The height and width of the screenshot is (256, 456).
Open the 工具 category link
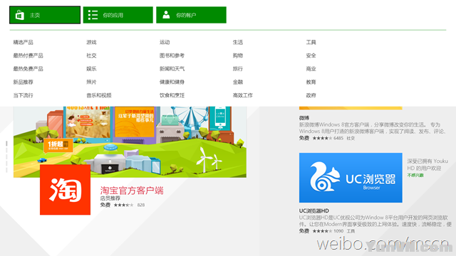point(311,43)
